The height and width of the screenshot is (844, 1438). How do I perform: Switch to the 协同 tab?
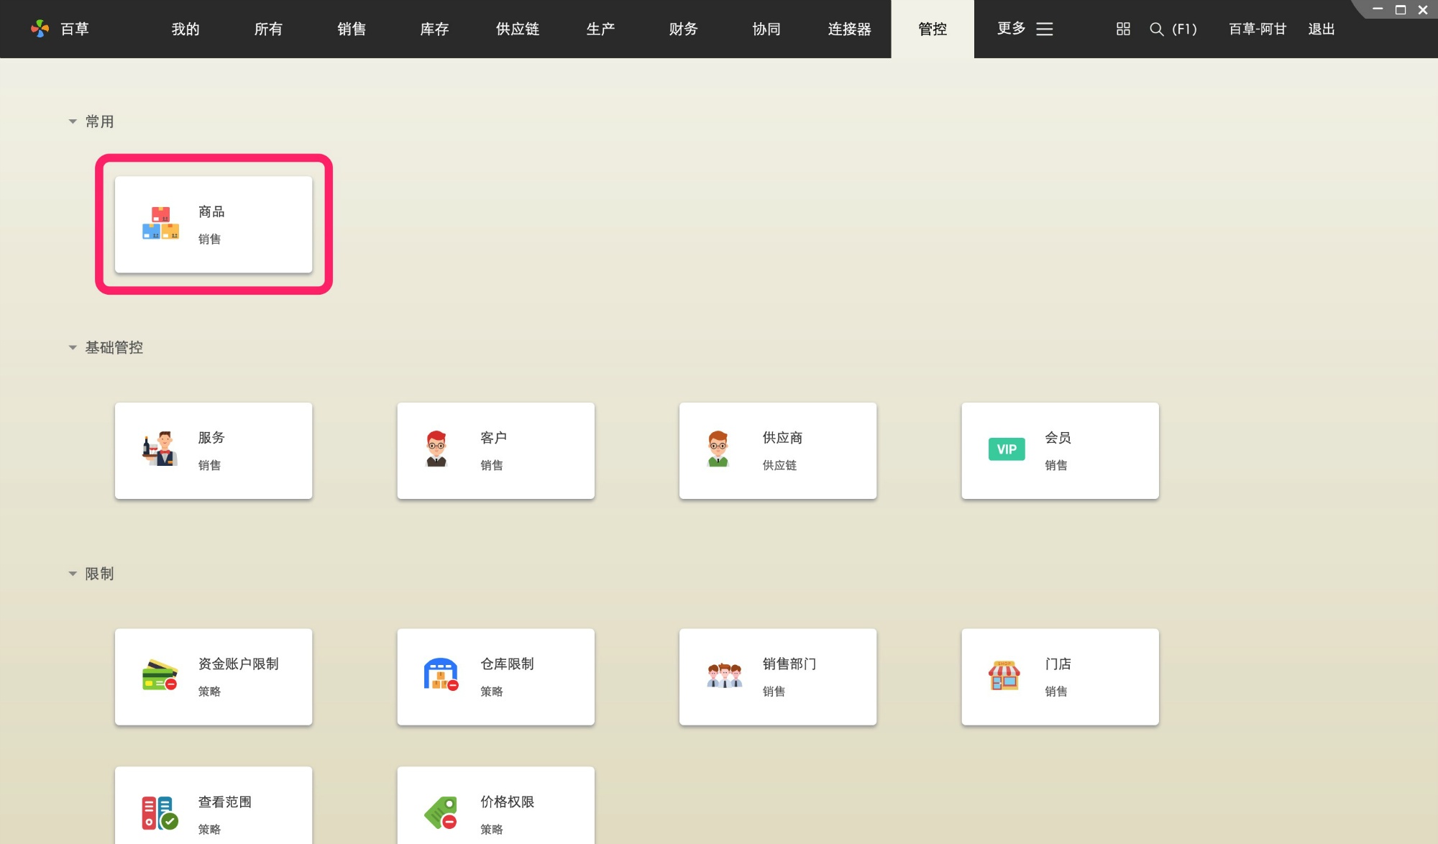tap(766, 29)
